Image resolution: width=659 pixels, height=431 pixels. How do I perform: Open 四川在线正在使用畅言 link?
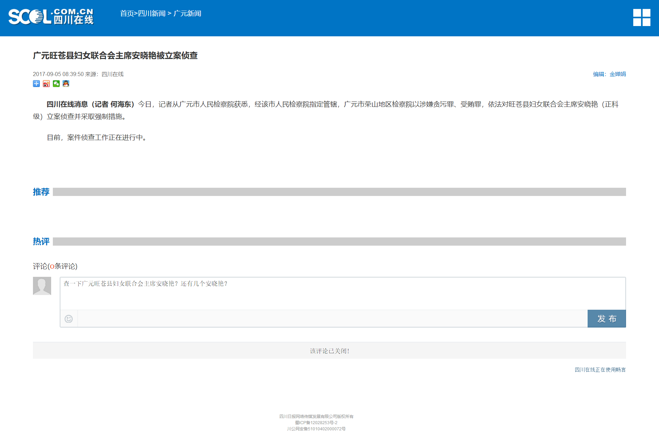[600, 370]
